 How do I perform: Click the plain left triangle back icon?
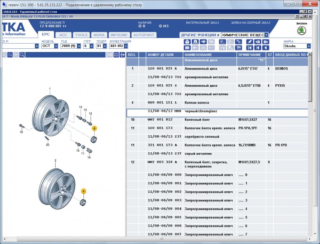click(x=266, y=48)
